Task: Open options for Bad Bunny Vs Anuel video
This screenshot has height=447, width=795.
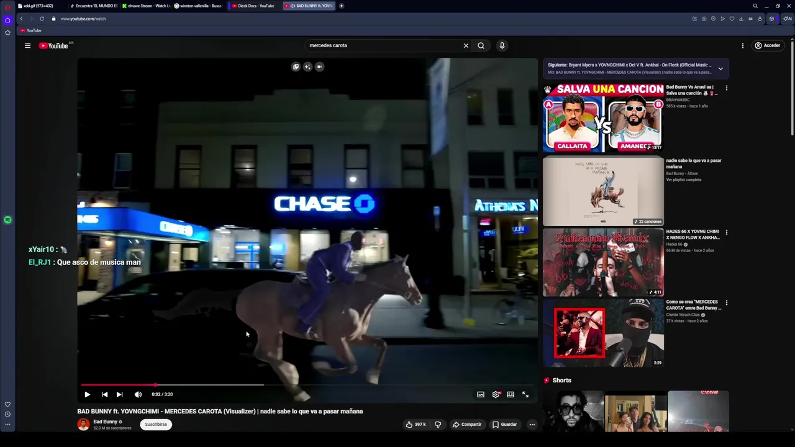Action: coord(726,88)
